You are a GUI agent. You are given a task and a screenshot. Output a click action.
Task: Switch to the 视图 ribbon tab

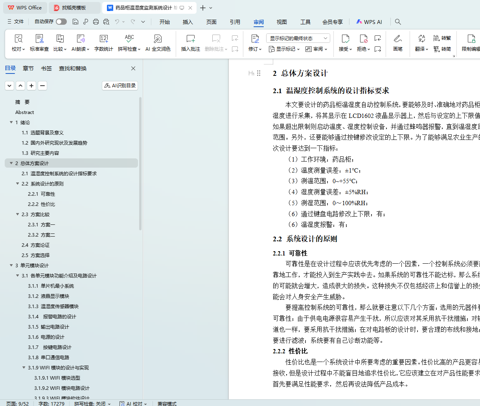pyautogui.click(x=281, y=22)
